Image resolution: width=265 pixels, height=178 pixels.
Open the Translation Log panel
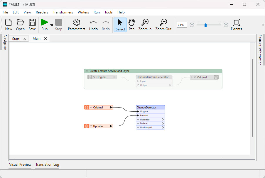[x=47, y=165]
